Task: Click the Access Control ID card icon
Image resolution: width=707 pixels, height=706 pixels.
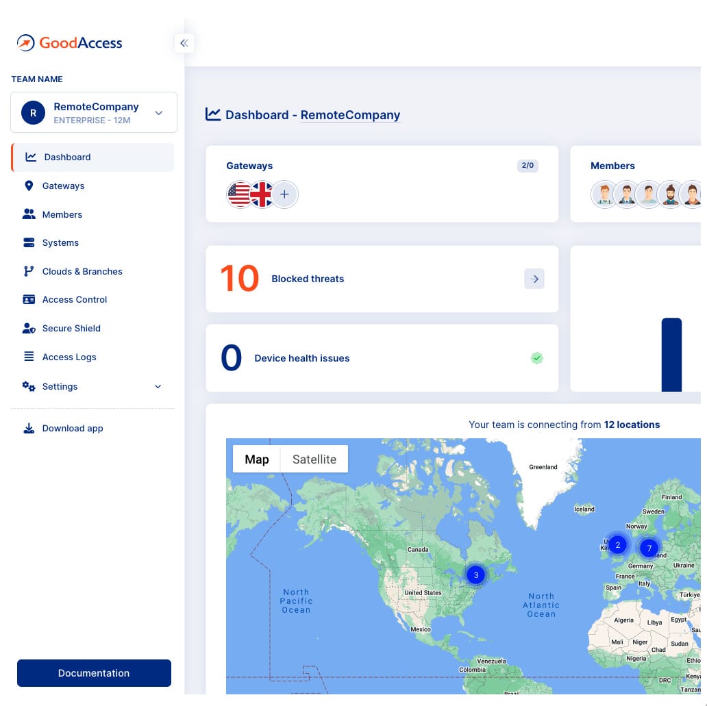Action: [x=29, y=299]
